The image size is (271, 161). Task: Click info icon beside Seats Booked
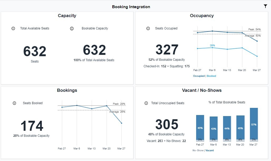14,103
